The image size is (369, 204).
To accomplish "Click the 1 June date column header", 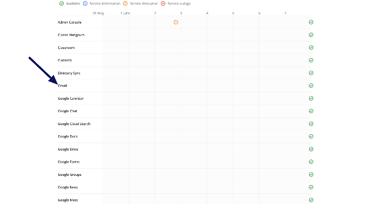I will (x=125, y=13).
